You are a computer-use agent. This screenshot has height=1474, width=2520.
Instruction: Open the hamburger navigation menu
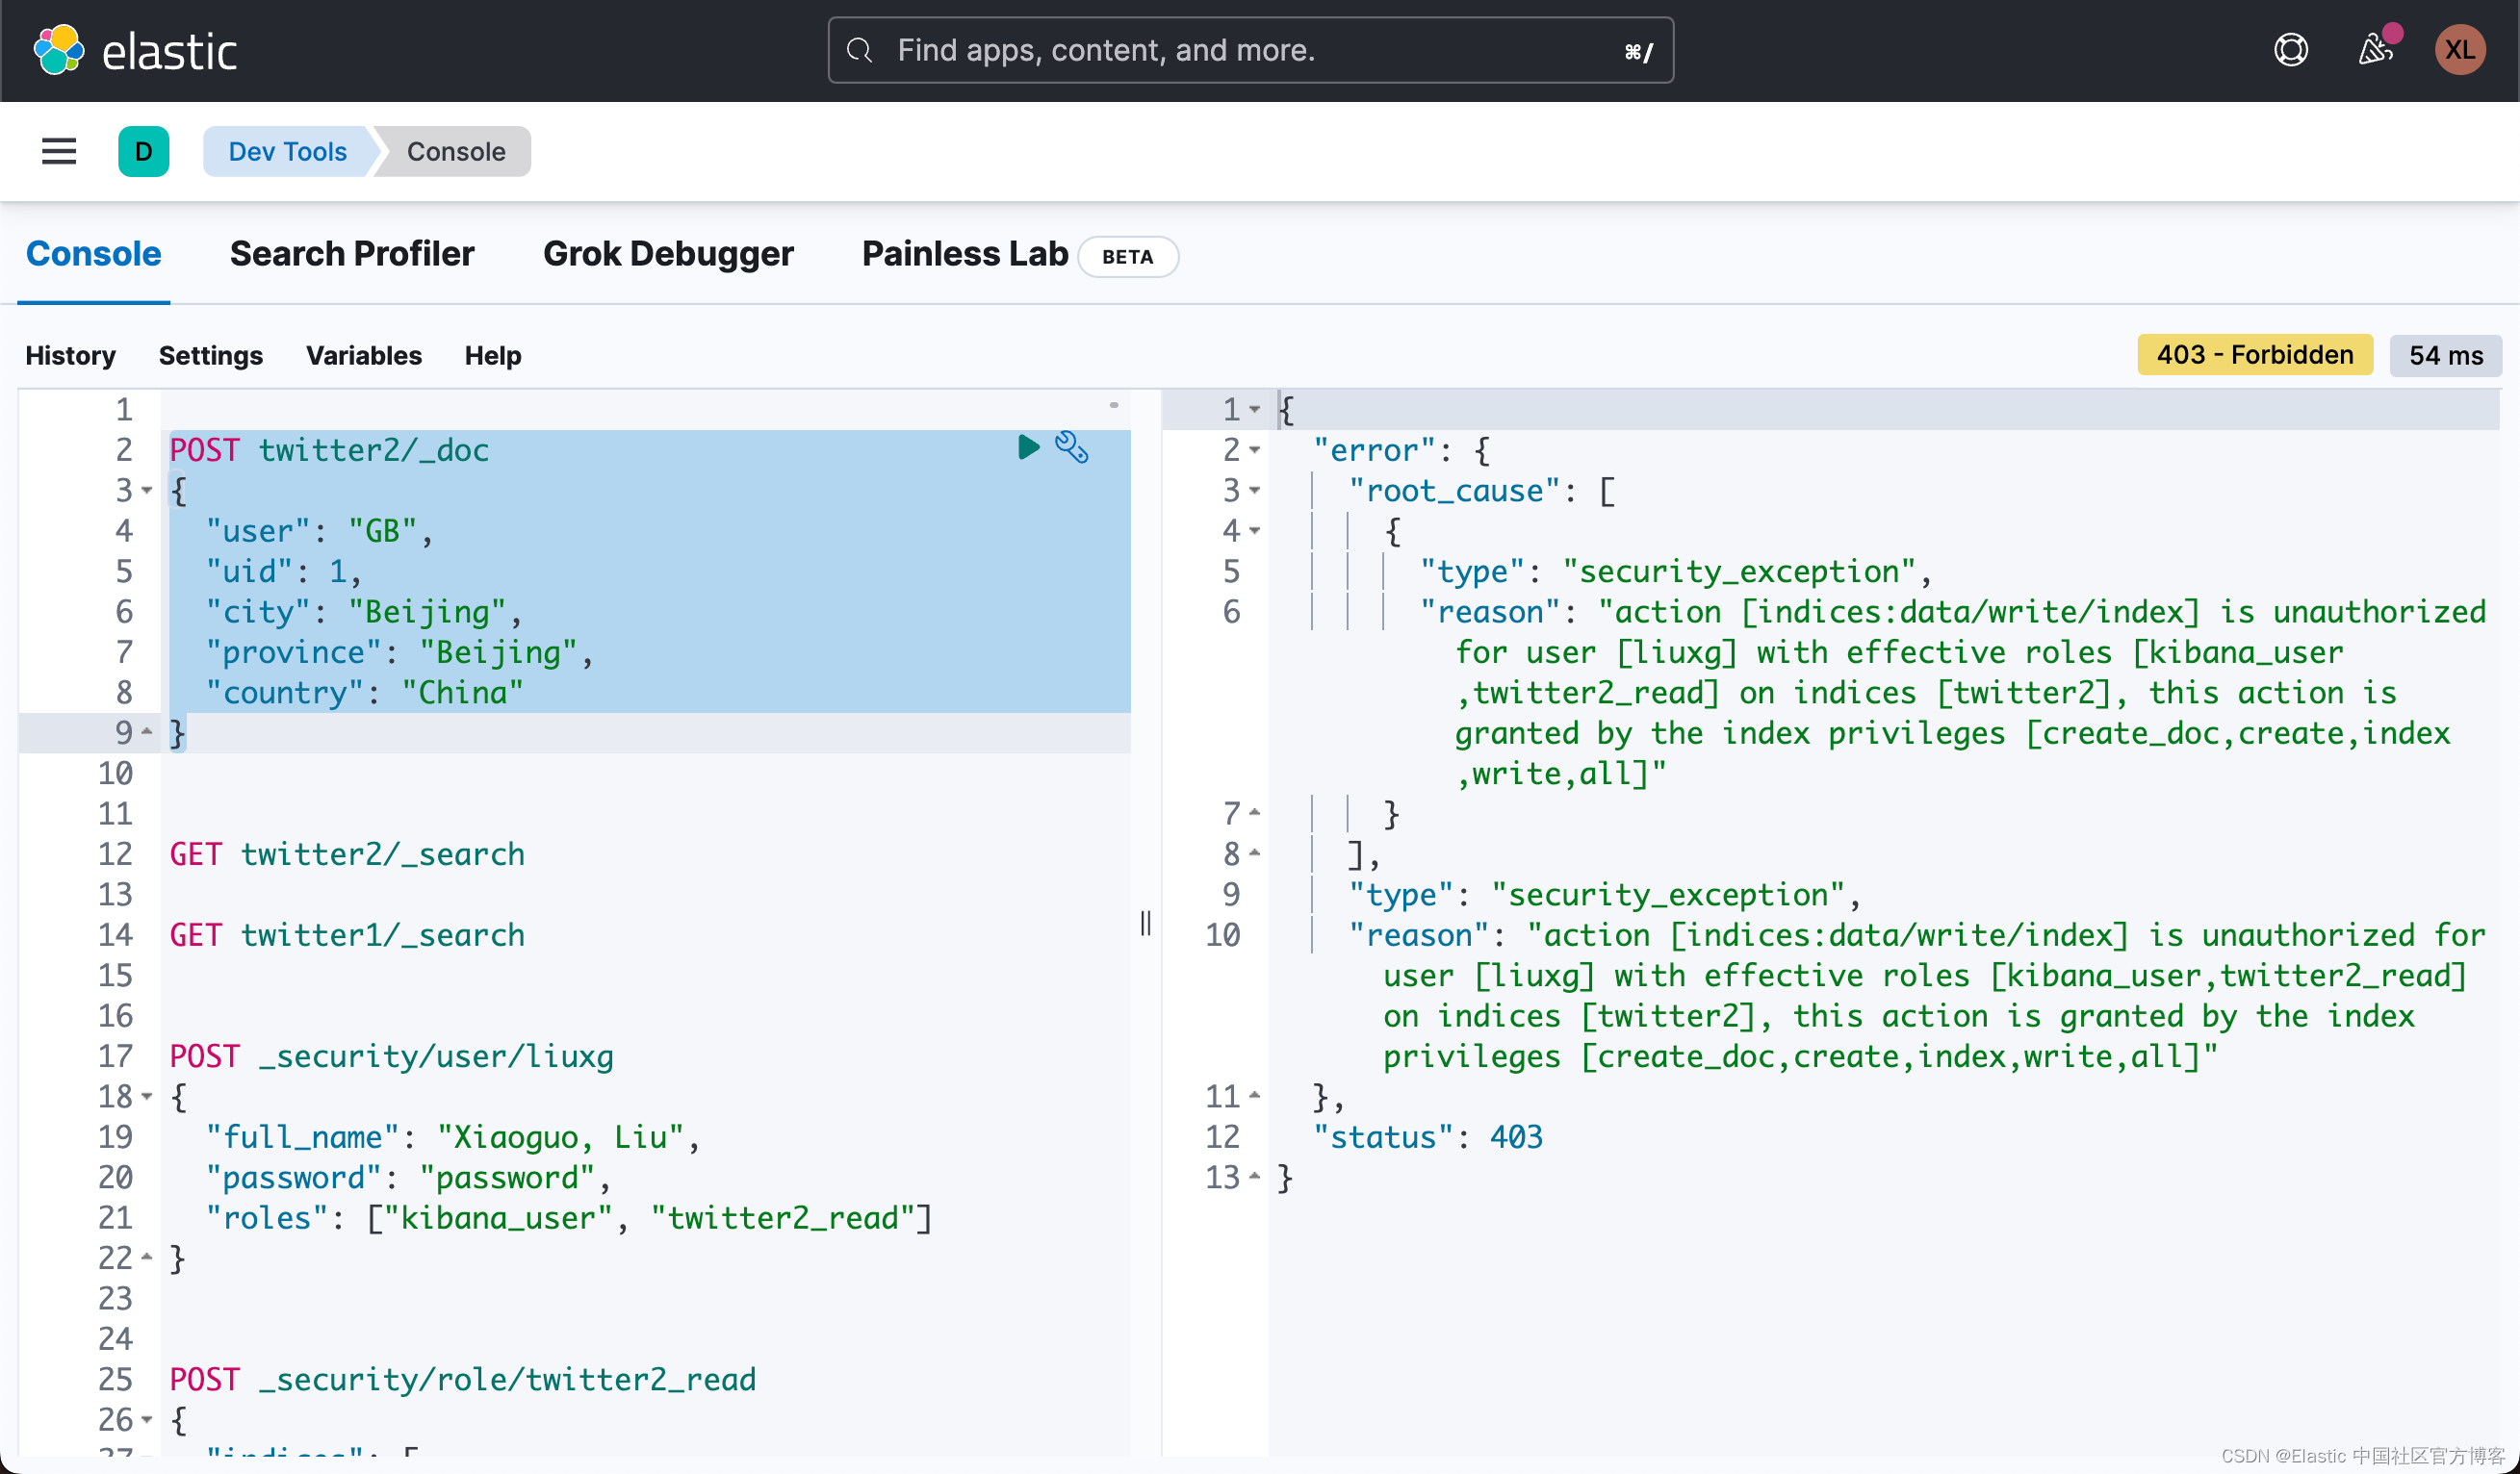[x=59, y=151]
